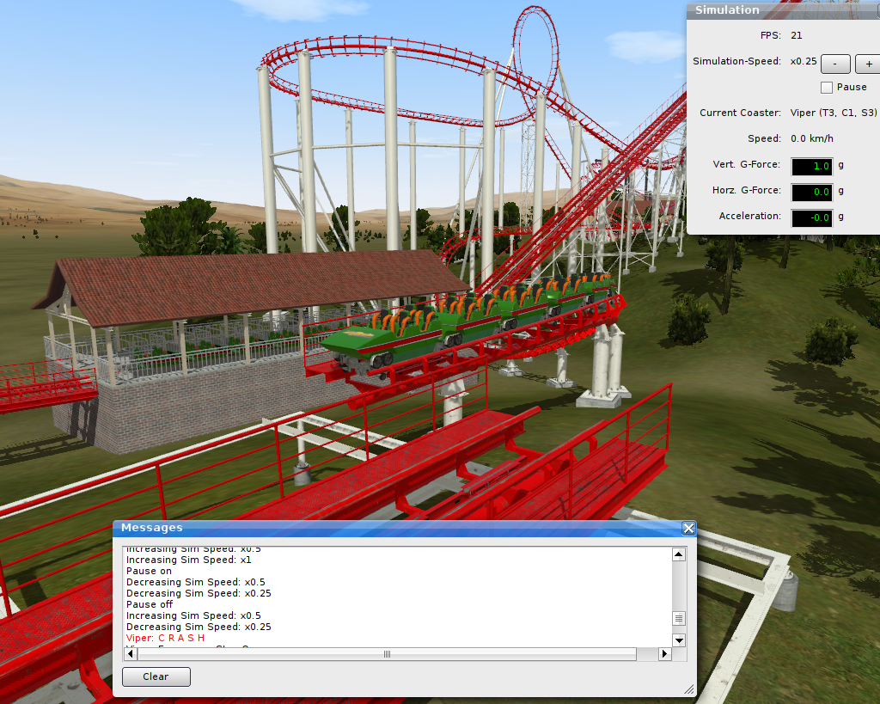Select the 'Pause off' log line

150,604
